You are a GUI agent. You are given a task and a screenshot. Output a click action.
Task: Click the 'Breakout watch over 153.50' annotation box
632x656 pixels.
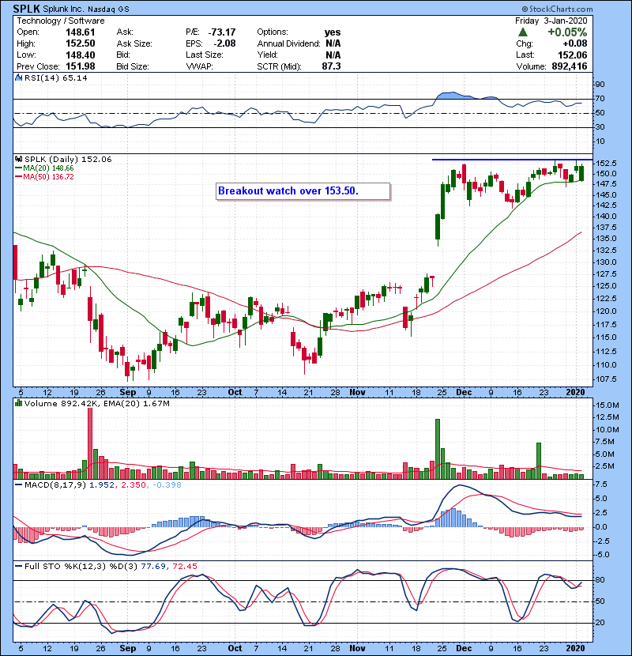coord(303,191)
